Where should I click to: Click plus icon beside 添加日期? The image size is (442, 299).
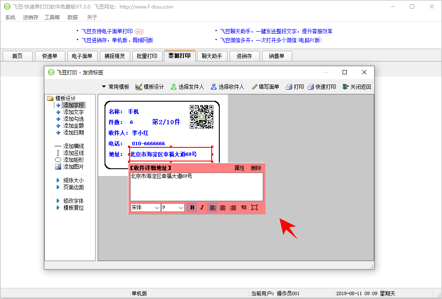(x=58, y=133)
